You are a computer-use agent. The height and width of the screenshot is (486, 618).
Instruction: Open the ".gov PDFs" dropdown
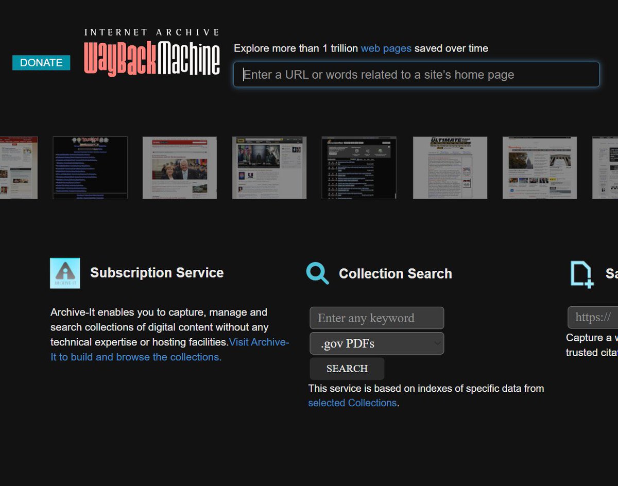point(376,343)
